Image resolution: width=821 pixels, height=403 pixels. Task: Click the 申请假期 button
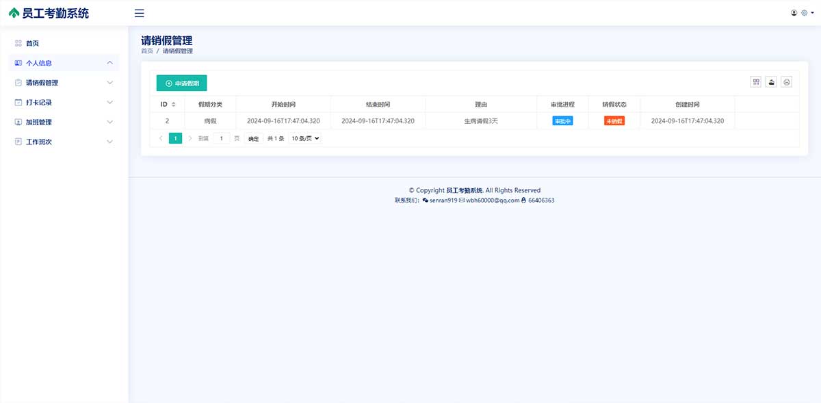(181, 83)
